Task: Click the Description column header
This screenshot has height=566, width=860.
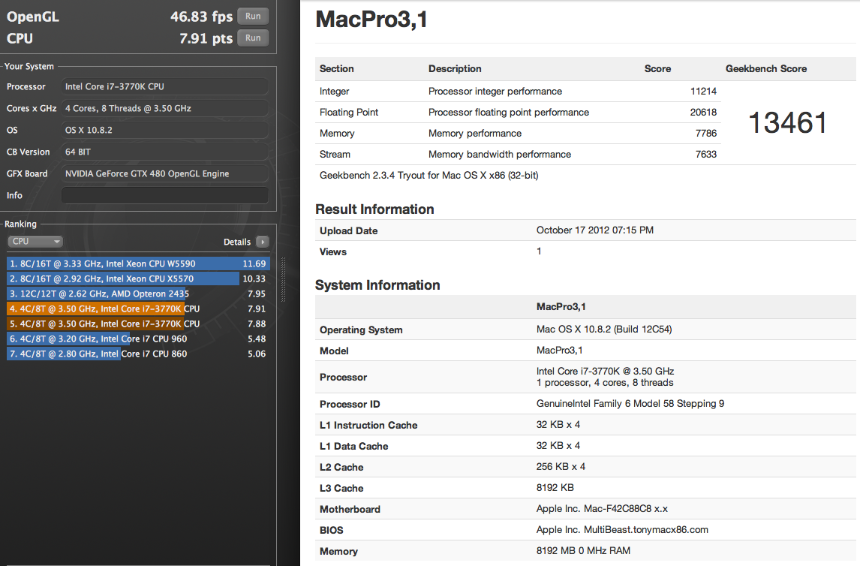Action: [455, 68]
